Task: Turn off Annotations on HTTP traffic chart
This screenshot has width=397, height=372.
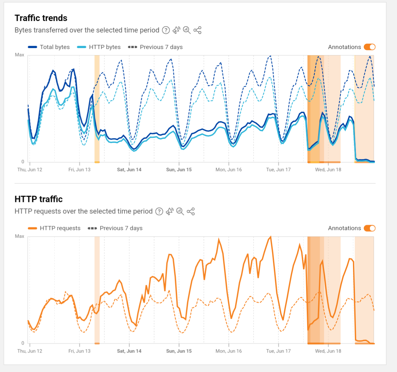Action: tap(370, 228)
